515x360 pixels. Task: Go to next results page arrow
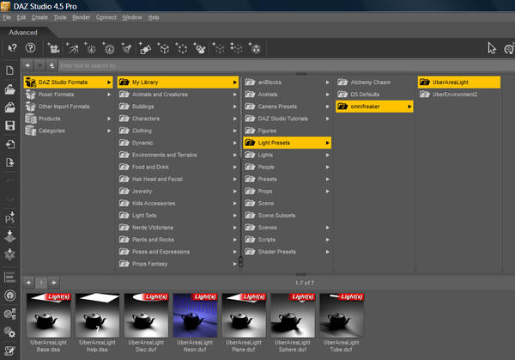54,283
